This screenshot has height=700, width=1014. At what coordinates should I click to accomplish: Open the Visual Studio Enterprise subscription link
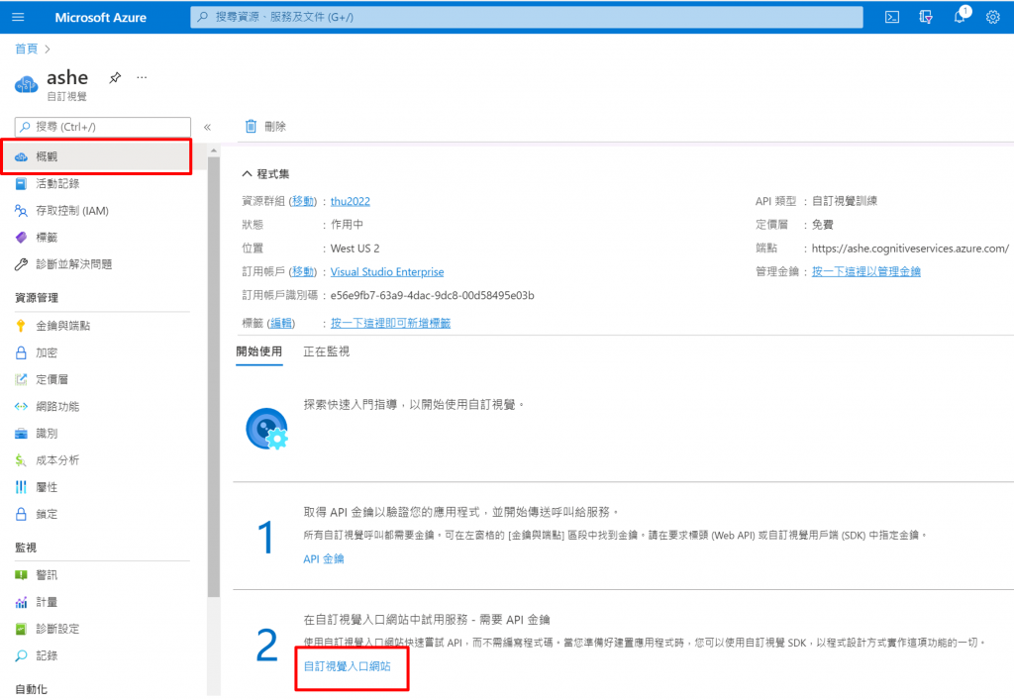(x=387, y=272)
